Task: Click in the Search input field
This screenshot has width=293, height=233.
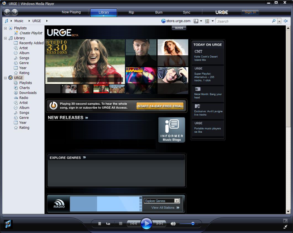Action: pos(244,21)
